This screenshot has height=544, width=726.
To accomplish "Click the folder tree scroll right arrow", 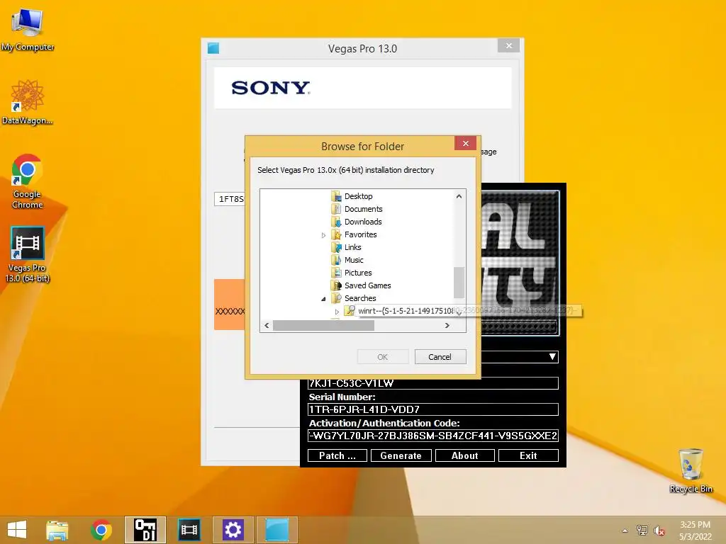I will tap(447, 326).
